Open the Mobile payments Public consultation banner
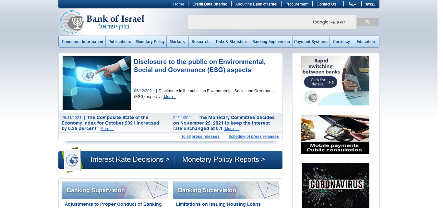 tap(335, 134)
